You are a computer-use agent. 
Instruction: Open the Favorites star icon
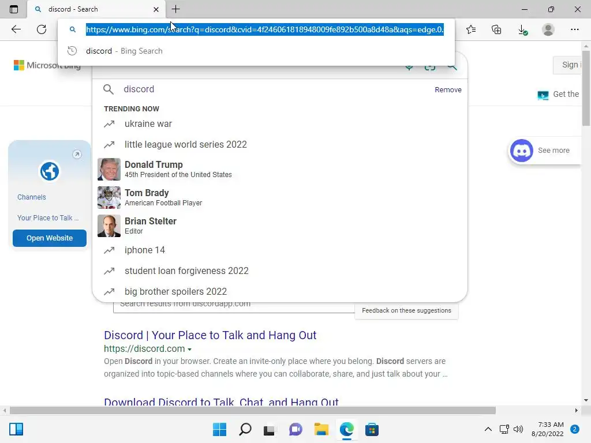[471, 29]
